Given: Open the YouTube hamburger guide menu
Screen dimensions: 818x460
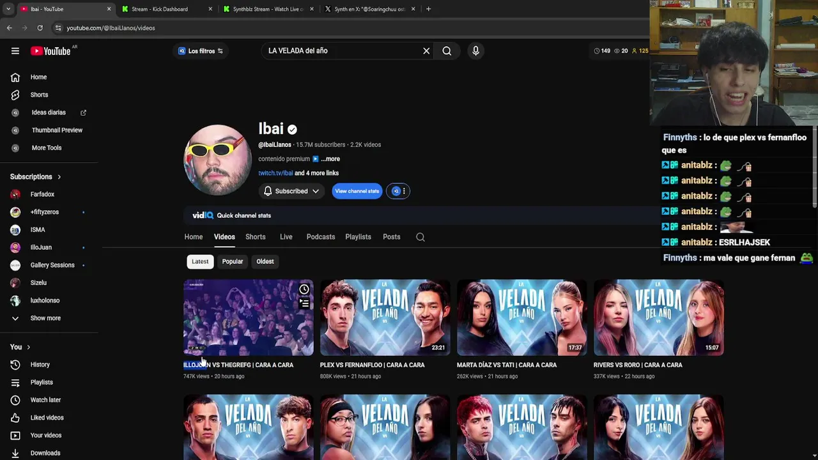Looking at the screenshot, I should tap(15, 51).
